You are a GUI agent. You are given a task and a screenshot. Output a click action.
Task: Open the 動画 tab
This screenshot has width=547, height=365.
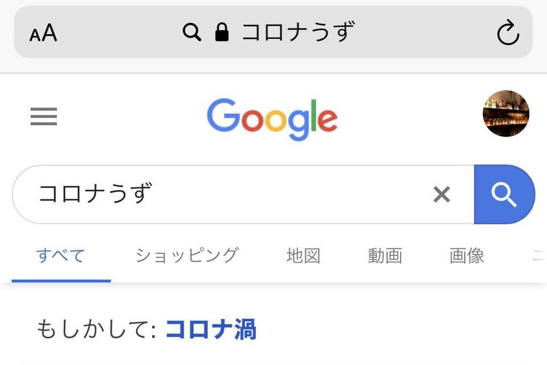[x=385, y=256]
